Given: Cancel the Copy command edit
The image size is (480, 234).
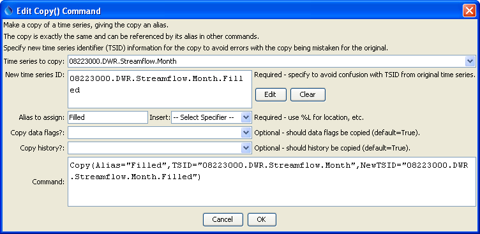Looking at the screenshot, I should pos(223,219).
